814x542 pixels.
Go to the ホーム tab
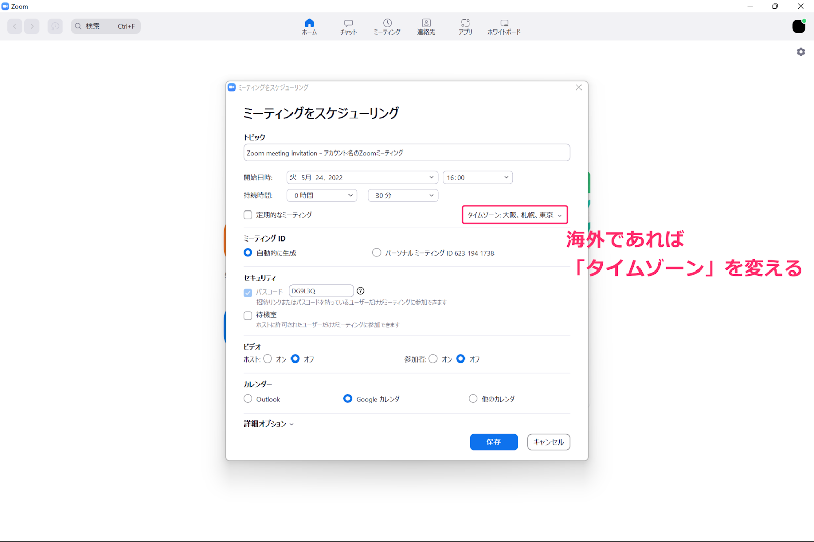pyautogui.click(x=309, y=26)
